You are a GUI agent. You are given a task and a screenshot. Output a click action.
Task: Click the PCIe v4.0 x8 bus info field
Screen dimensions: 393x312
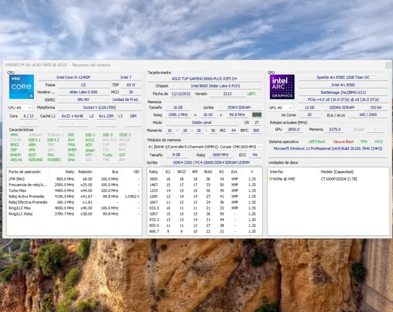(343, 99)
